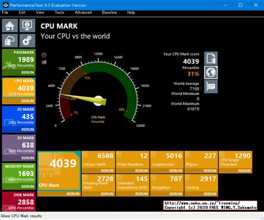Select the 3D Mark 638 tile

click(x=19, y=145)
